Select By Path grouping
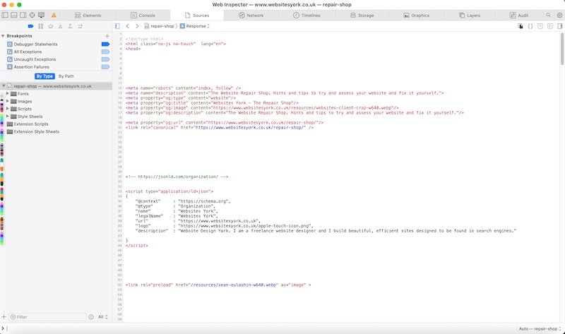Viewport: 565px width, 334px height. tap(66, 76)
